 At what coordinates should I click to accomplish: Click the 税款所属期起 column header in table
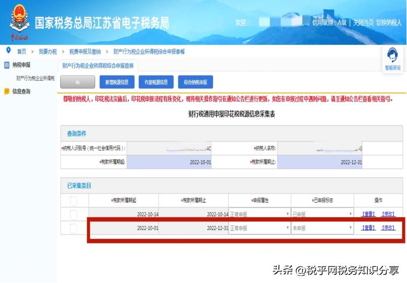coord(124,200)
